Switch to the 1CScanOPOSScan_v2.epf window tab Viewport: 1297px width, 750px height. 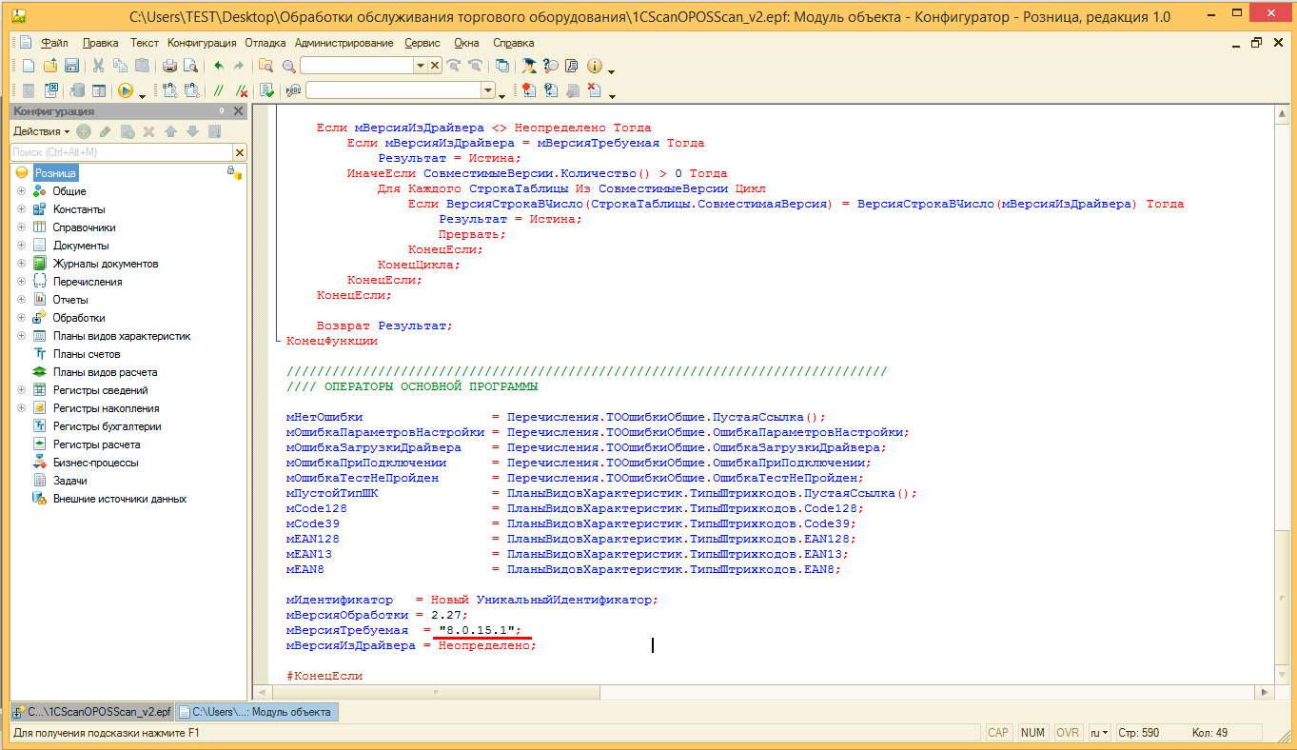point(91,712)
